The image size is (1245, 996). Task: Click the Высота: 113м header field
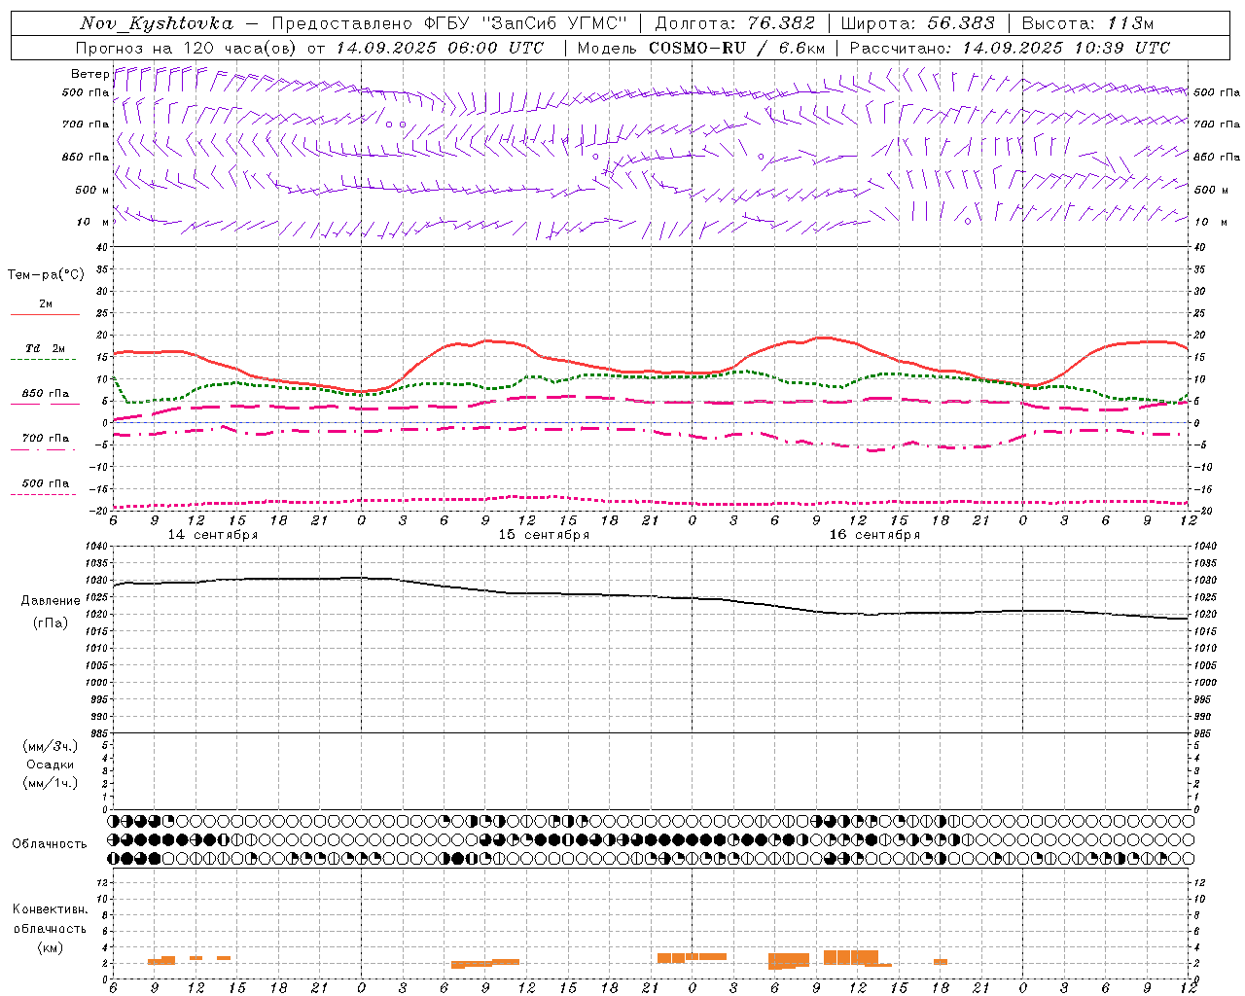pos(1087,23)
